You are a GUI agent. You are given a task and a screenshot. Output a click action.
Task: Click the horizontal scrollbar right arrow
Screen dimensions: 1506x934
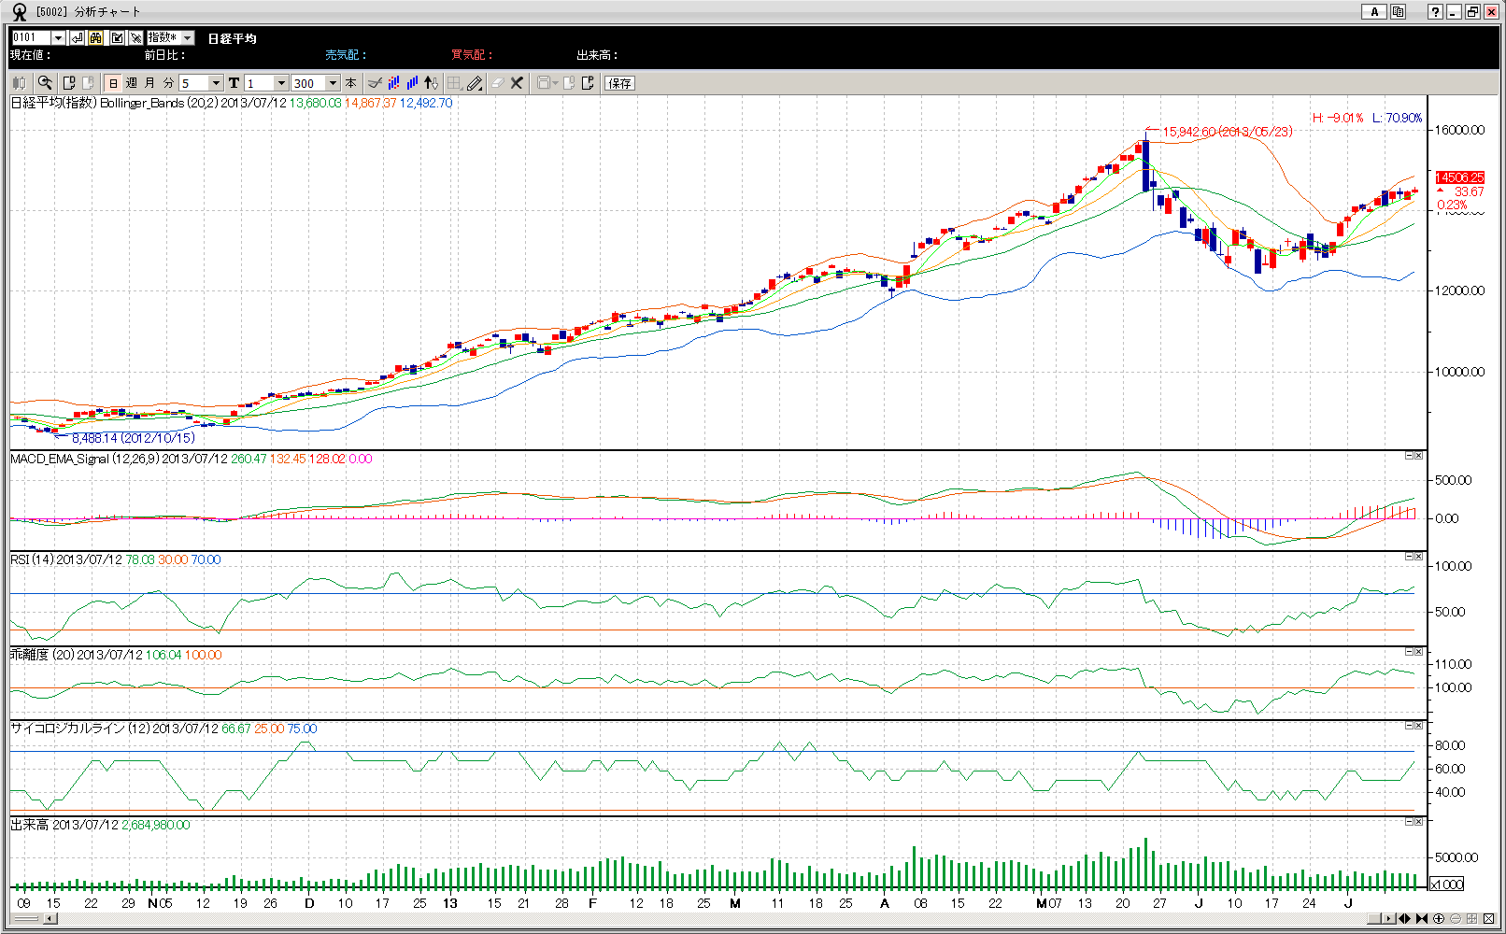tap(1389, 919)
